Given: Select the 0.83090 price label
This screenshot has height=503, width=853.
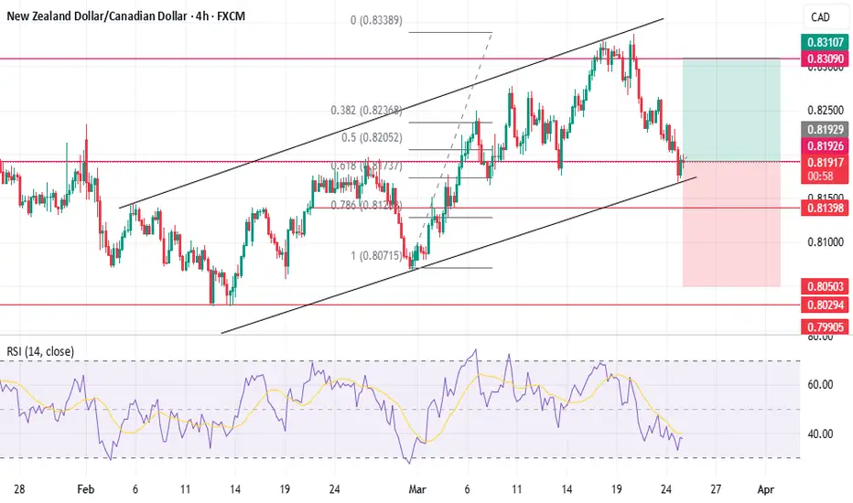Looking at the screenshot, I should 825,59.
